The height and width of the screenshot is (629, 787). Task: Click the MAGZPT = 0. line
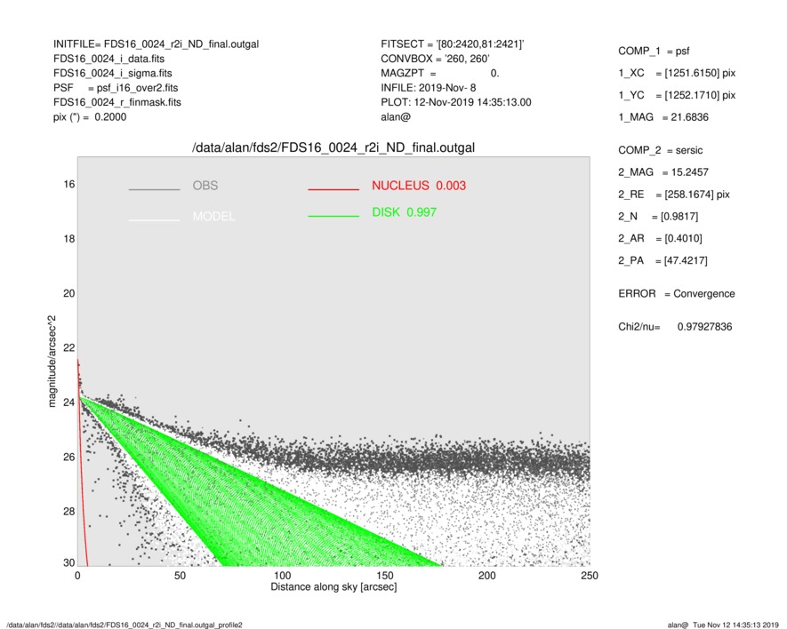pyautogui.click(x=439, y=73)
